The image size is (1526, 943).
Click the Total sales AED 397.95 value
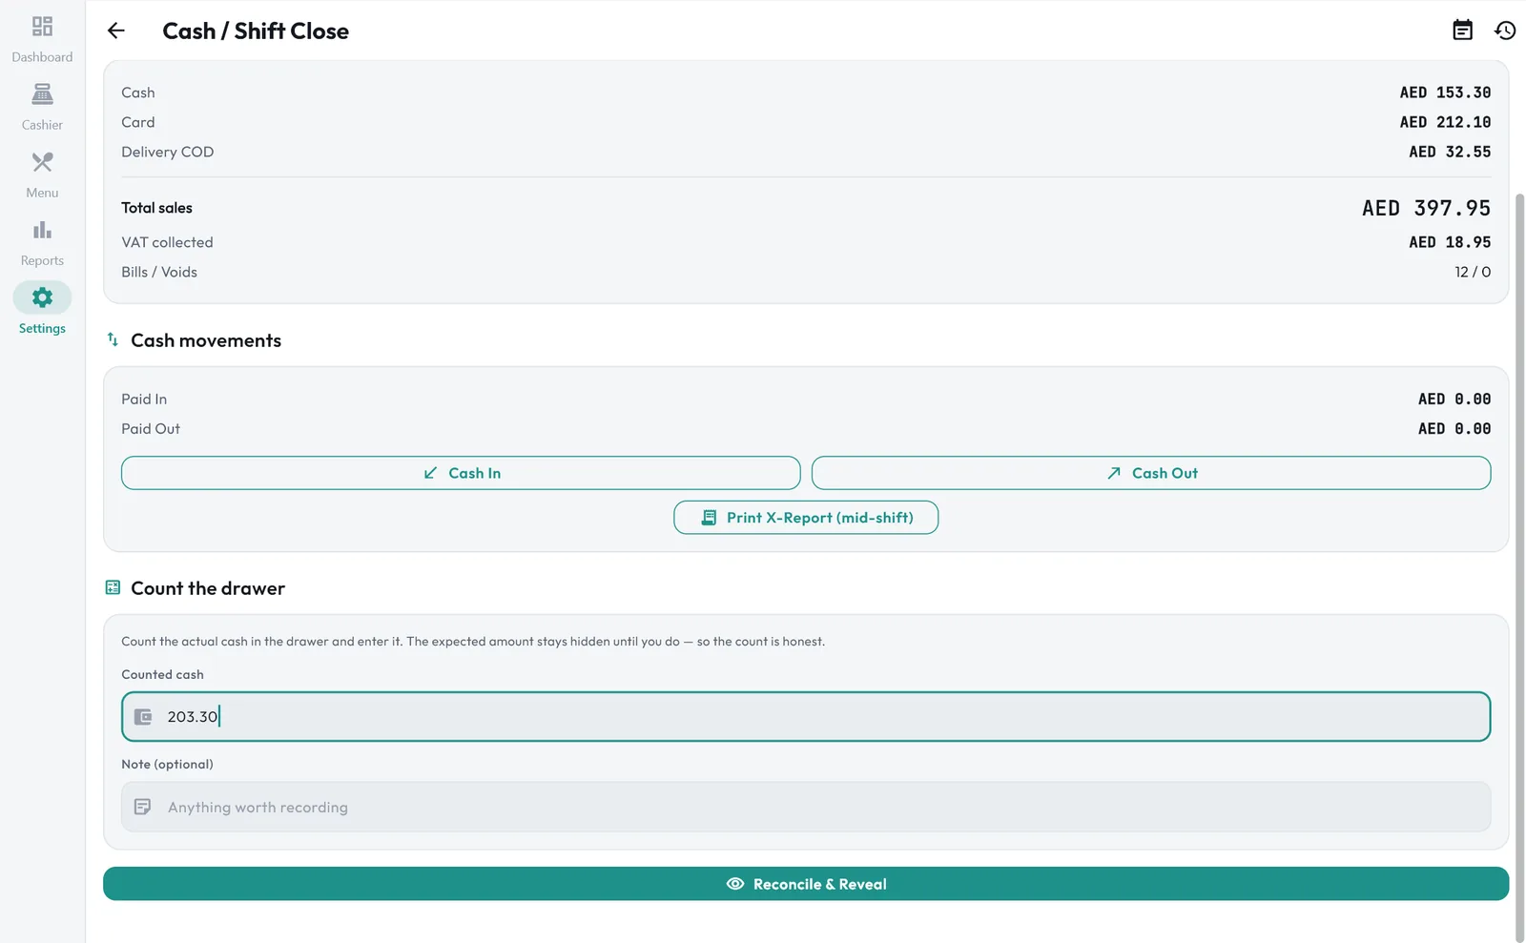(1426, 208)
